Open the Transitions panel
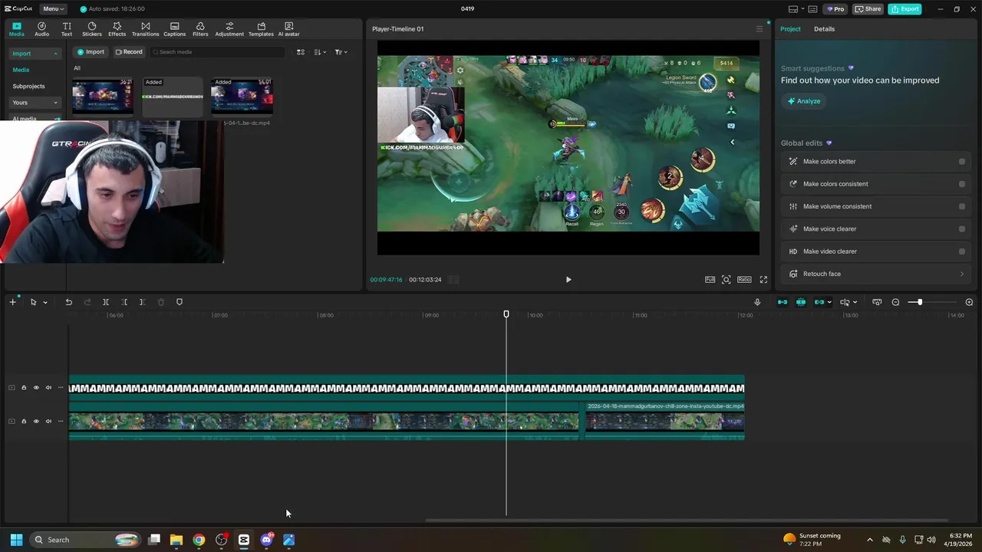 click(x=145, y=29)
